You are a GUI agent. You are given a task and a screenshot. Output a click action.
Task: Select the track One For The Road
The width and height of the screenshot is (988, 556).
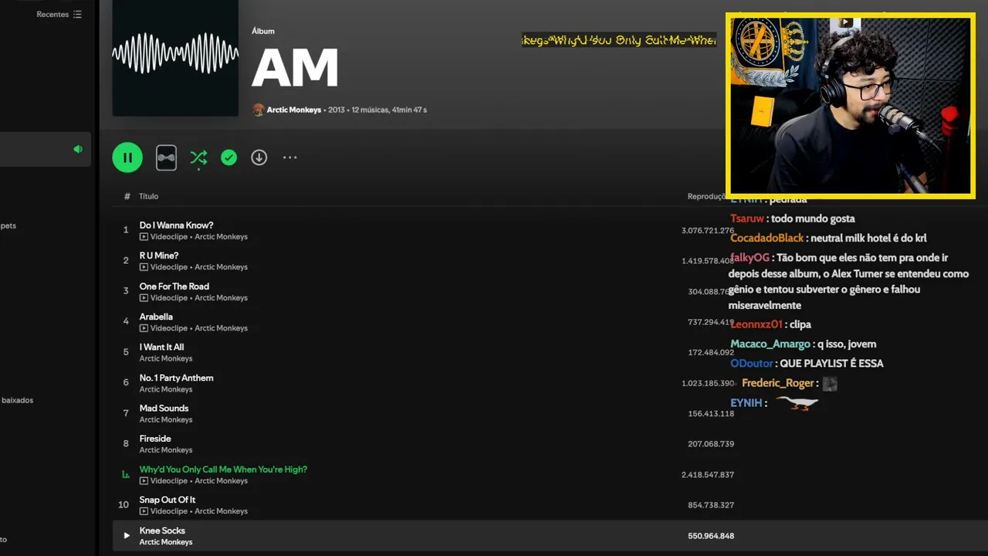174,286
